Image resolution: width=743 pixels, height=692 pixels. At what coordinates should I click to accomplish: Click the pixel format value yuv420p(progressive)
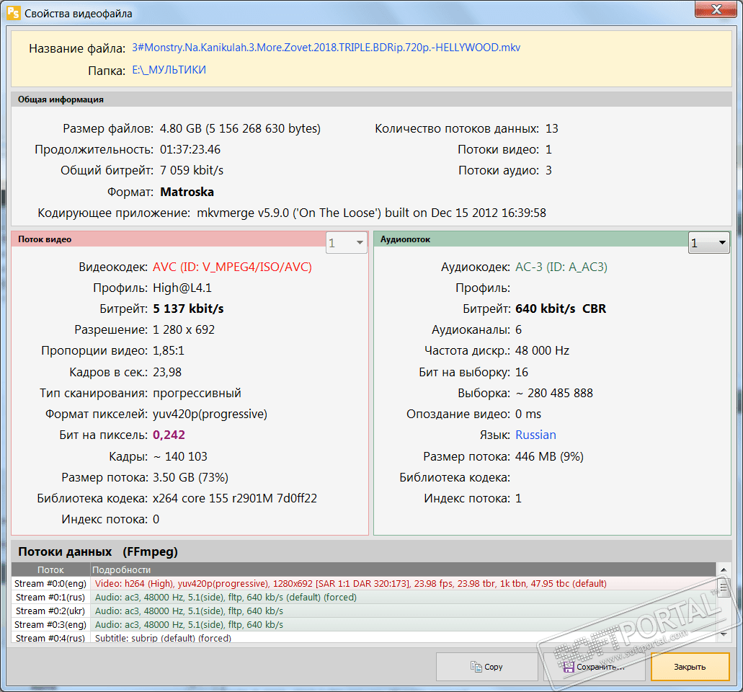pyautogui.click(x=210, y=414)
